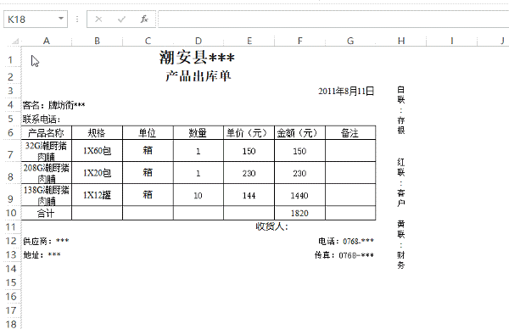Viewport: 509px width, 329px height.
Task: Select column B header
Action: (97, 41)
